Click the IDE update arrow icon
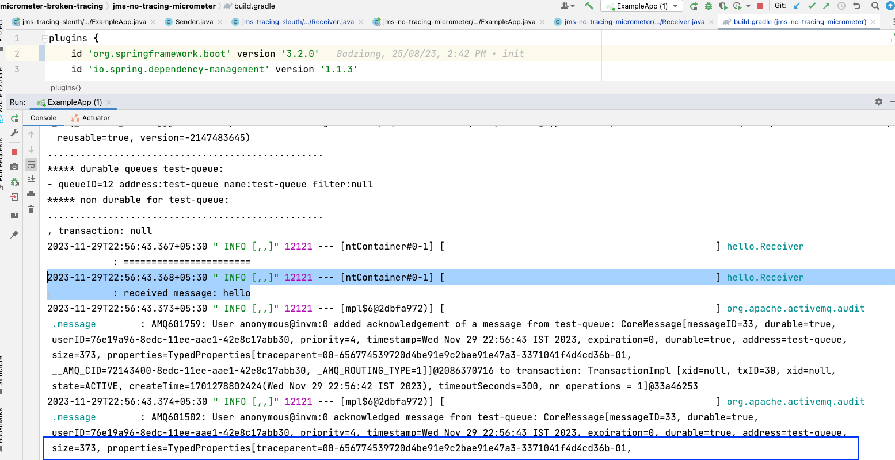Viewport: 895px width, 460px height. tap(890, 6)
